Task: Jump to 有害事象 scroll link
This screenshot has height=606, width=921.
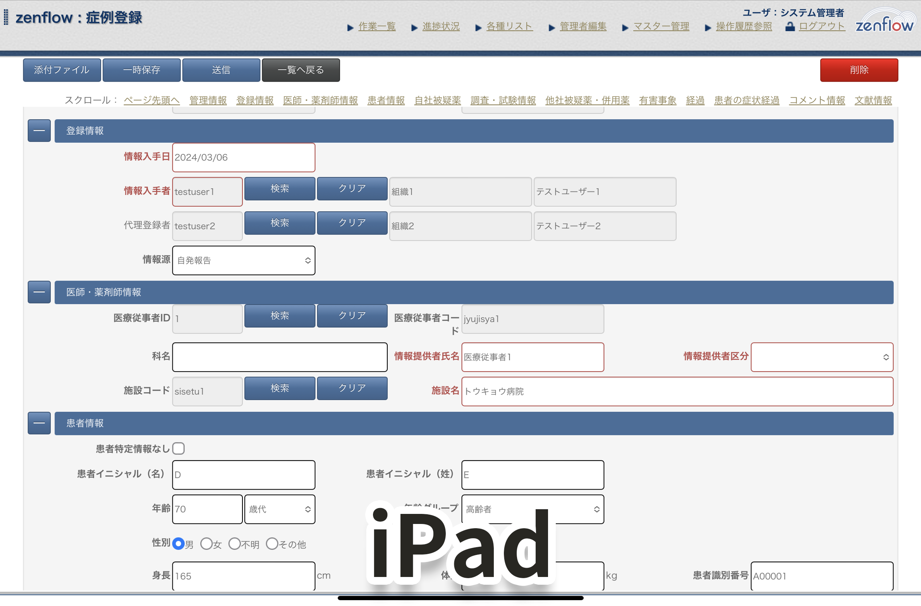Action: 658,100
